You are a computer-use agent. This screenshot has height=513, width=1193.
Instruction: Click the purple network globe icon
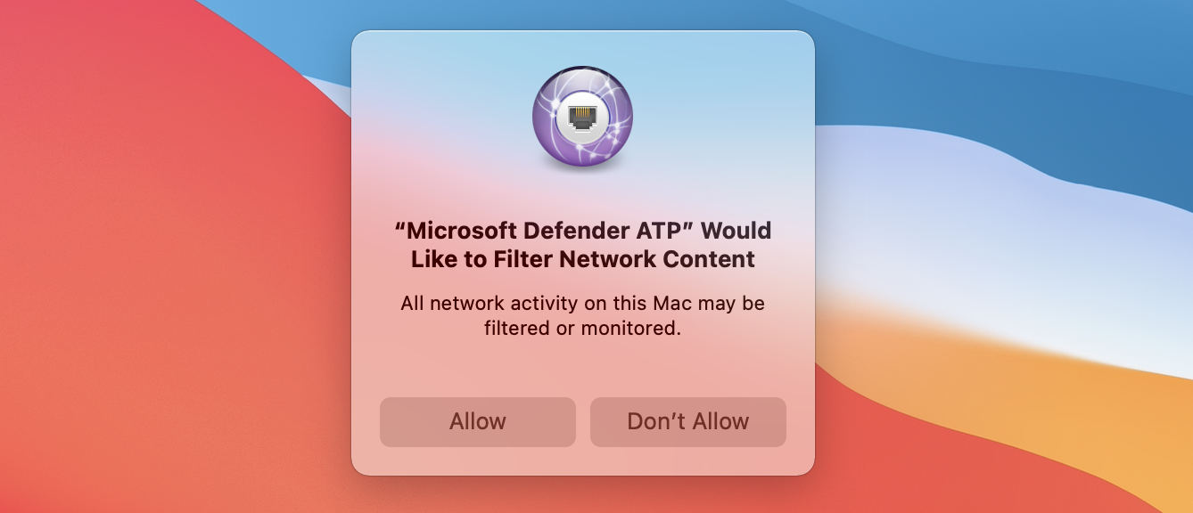tap(583, 117)
